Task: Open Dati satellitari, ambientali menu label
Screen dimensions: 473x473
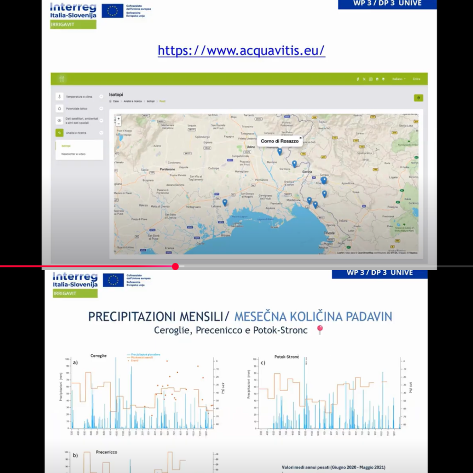Action: click(82, 121)
